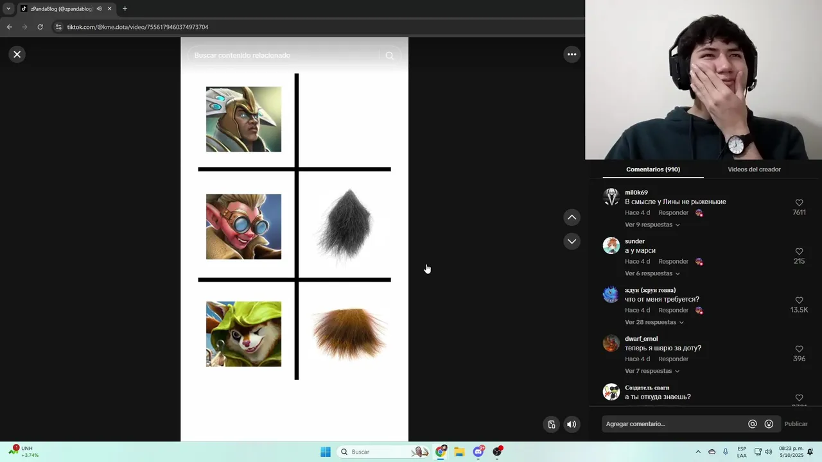Open Discord from the taskbar
Viewport: 822px width, 462px height.
[478, 452]
